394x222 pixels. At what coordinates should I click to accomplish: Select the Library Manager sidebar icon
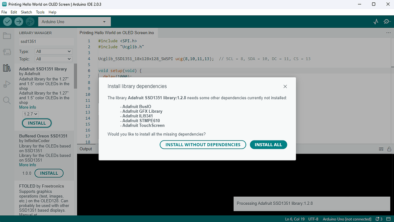click(7, 68)
